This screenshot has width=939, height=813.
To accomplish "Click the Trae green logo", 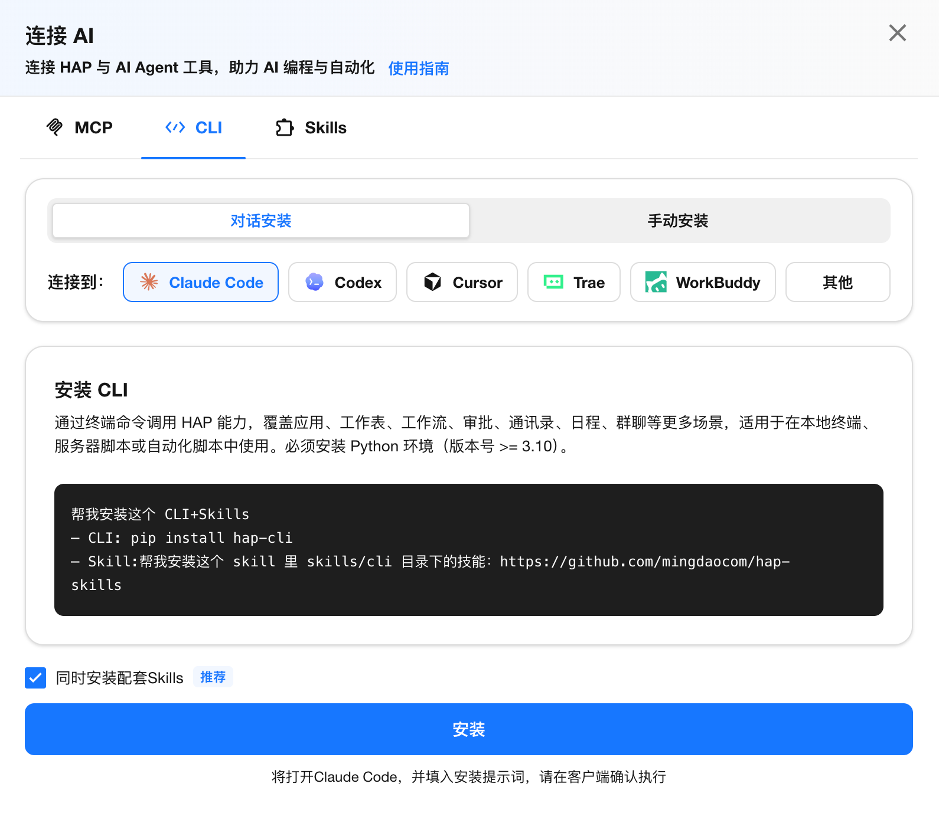I will 553,282.
